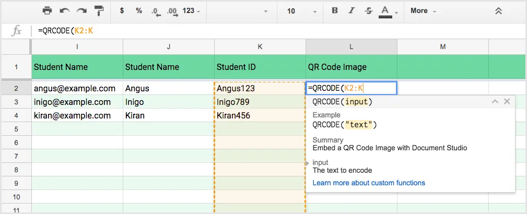Image resolution: width=527 pixels, height=214 pixels.
Task: Format as currency with dollar icon
Action: click(x=122, y=11)
